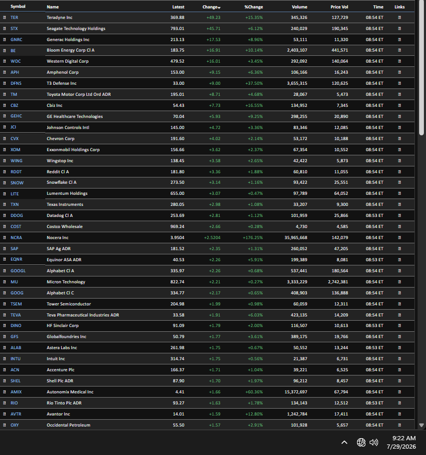
Task: Click the 35,965,668 volume value
Action: click(296, 238)
